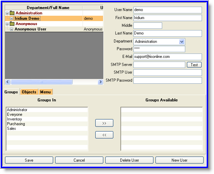Click into the E-Mail field
The height and width of the screenshot is (174, 214).
[167, 57]
